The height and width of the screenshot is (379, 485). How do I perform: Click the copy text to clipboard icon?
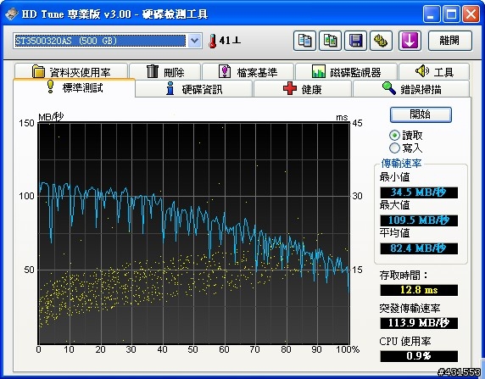tap(304, 41)
